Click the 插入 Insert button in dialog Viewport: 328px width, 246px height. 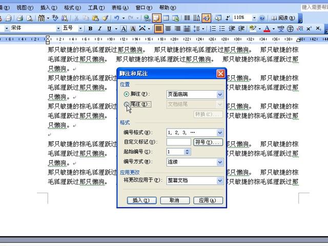point(141,200)
